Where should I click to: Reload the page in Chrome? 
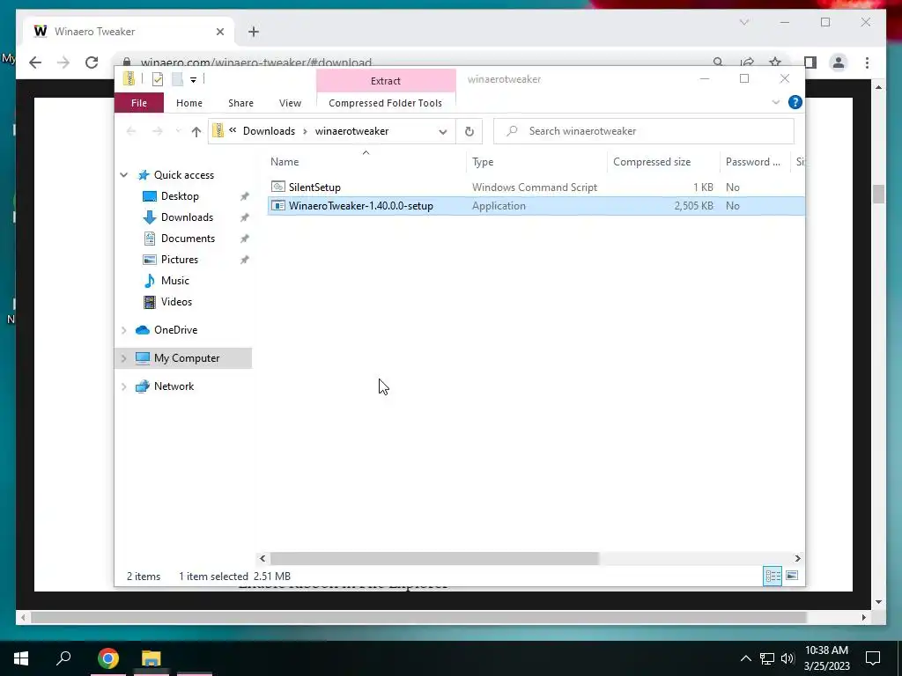tap(92, 62)
